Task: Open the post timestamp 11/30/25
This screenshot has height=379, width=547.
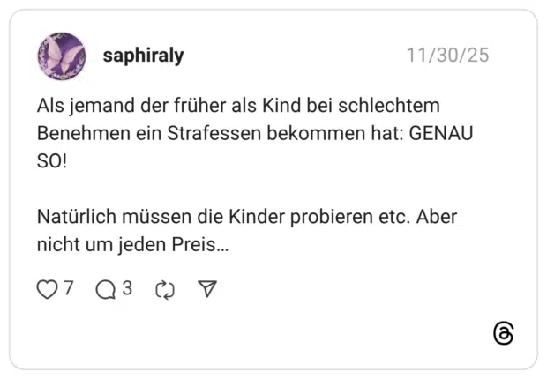Action: [x=447, y=56]
